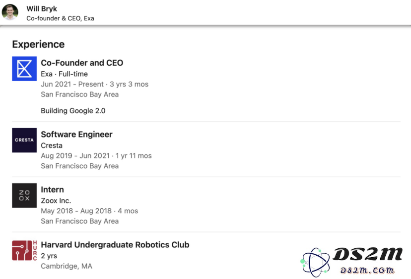Click the Experience section heading

tap(38, 45)
